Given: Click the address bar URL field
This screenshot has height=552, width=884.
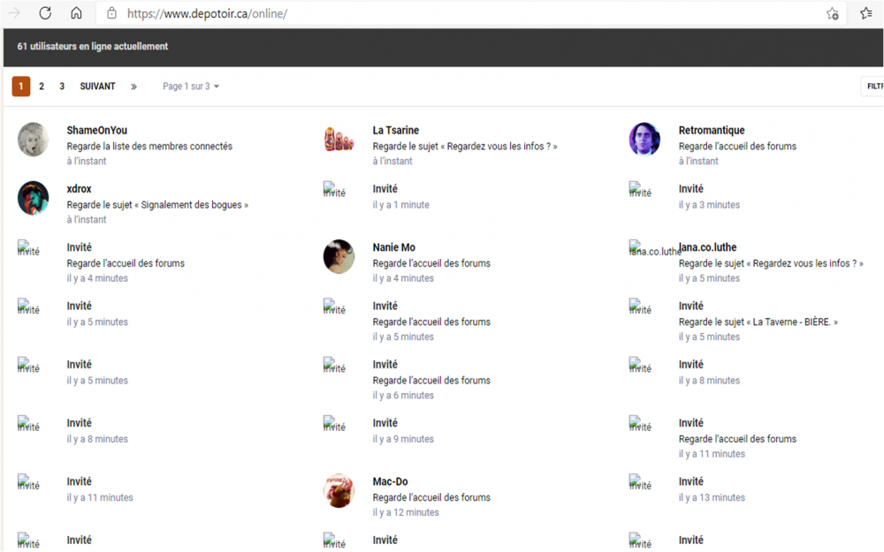Looking at the screenshot, I should tap(442, 13).
